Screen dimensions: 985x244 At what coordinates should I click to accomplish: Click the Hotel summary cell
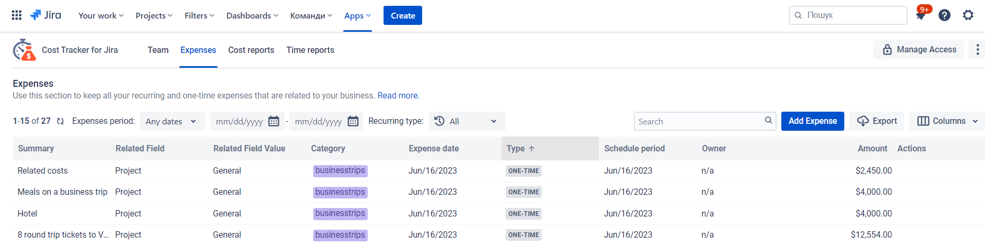[x=28, y=214]
